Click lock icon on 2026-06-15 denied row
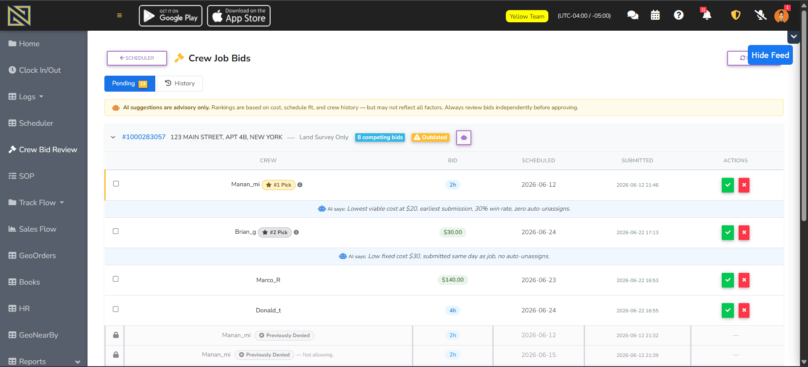The width and height of the screenshot is (808, 367). pos(116,354)
